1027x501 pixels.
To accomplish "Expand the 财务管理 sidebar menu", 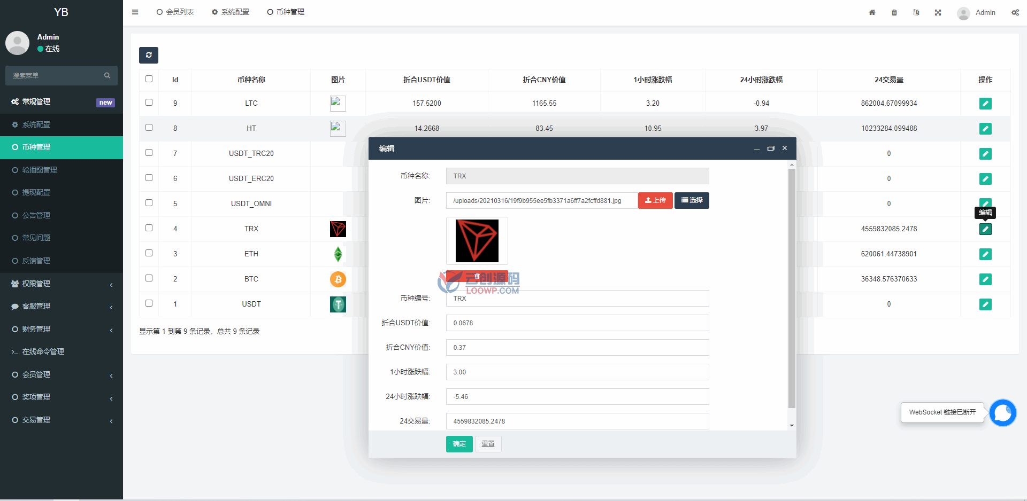I will click(62, 330).
